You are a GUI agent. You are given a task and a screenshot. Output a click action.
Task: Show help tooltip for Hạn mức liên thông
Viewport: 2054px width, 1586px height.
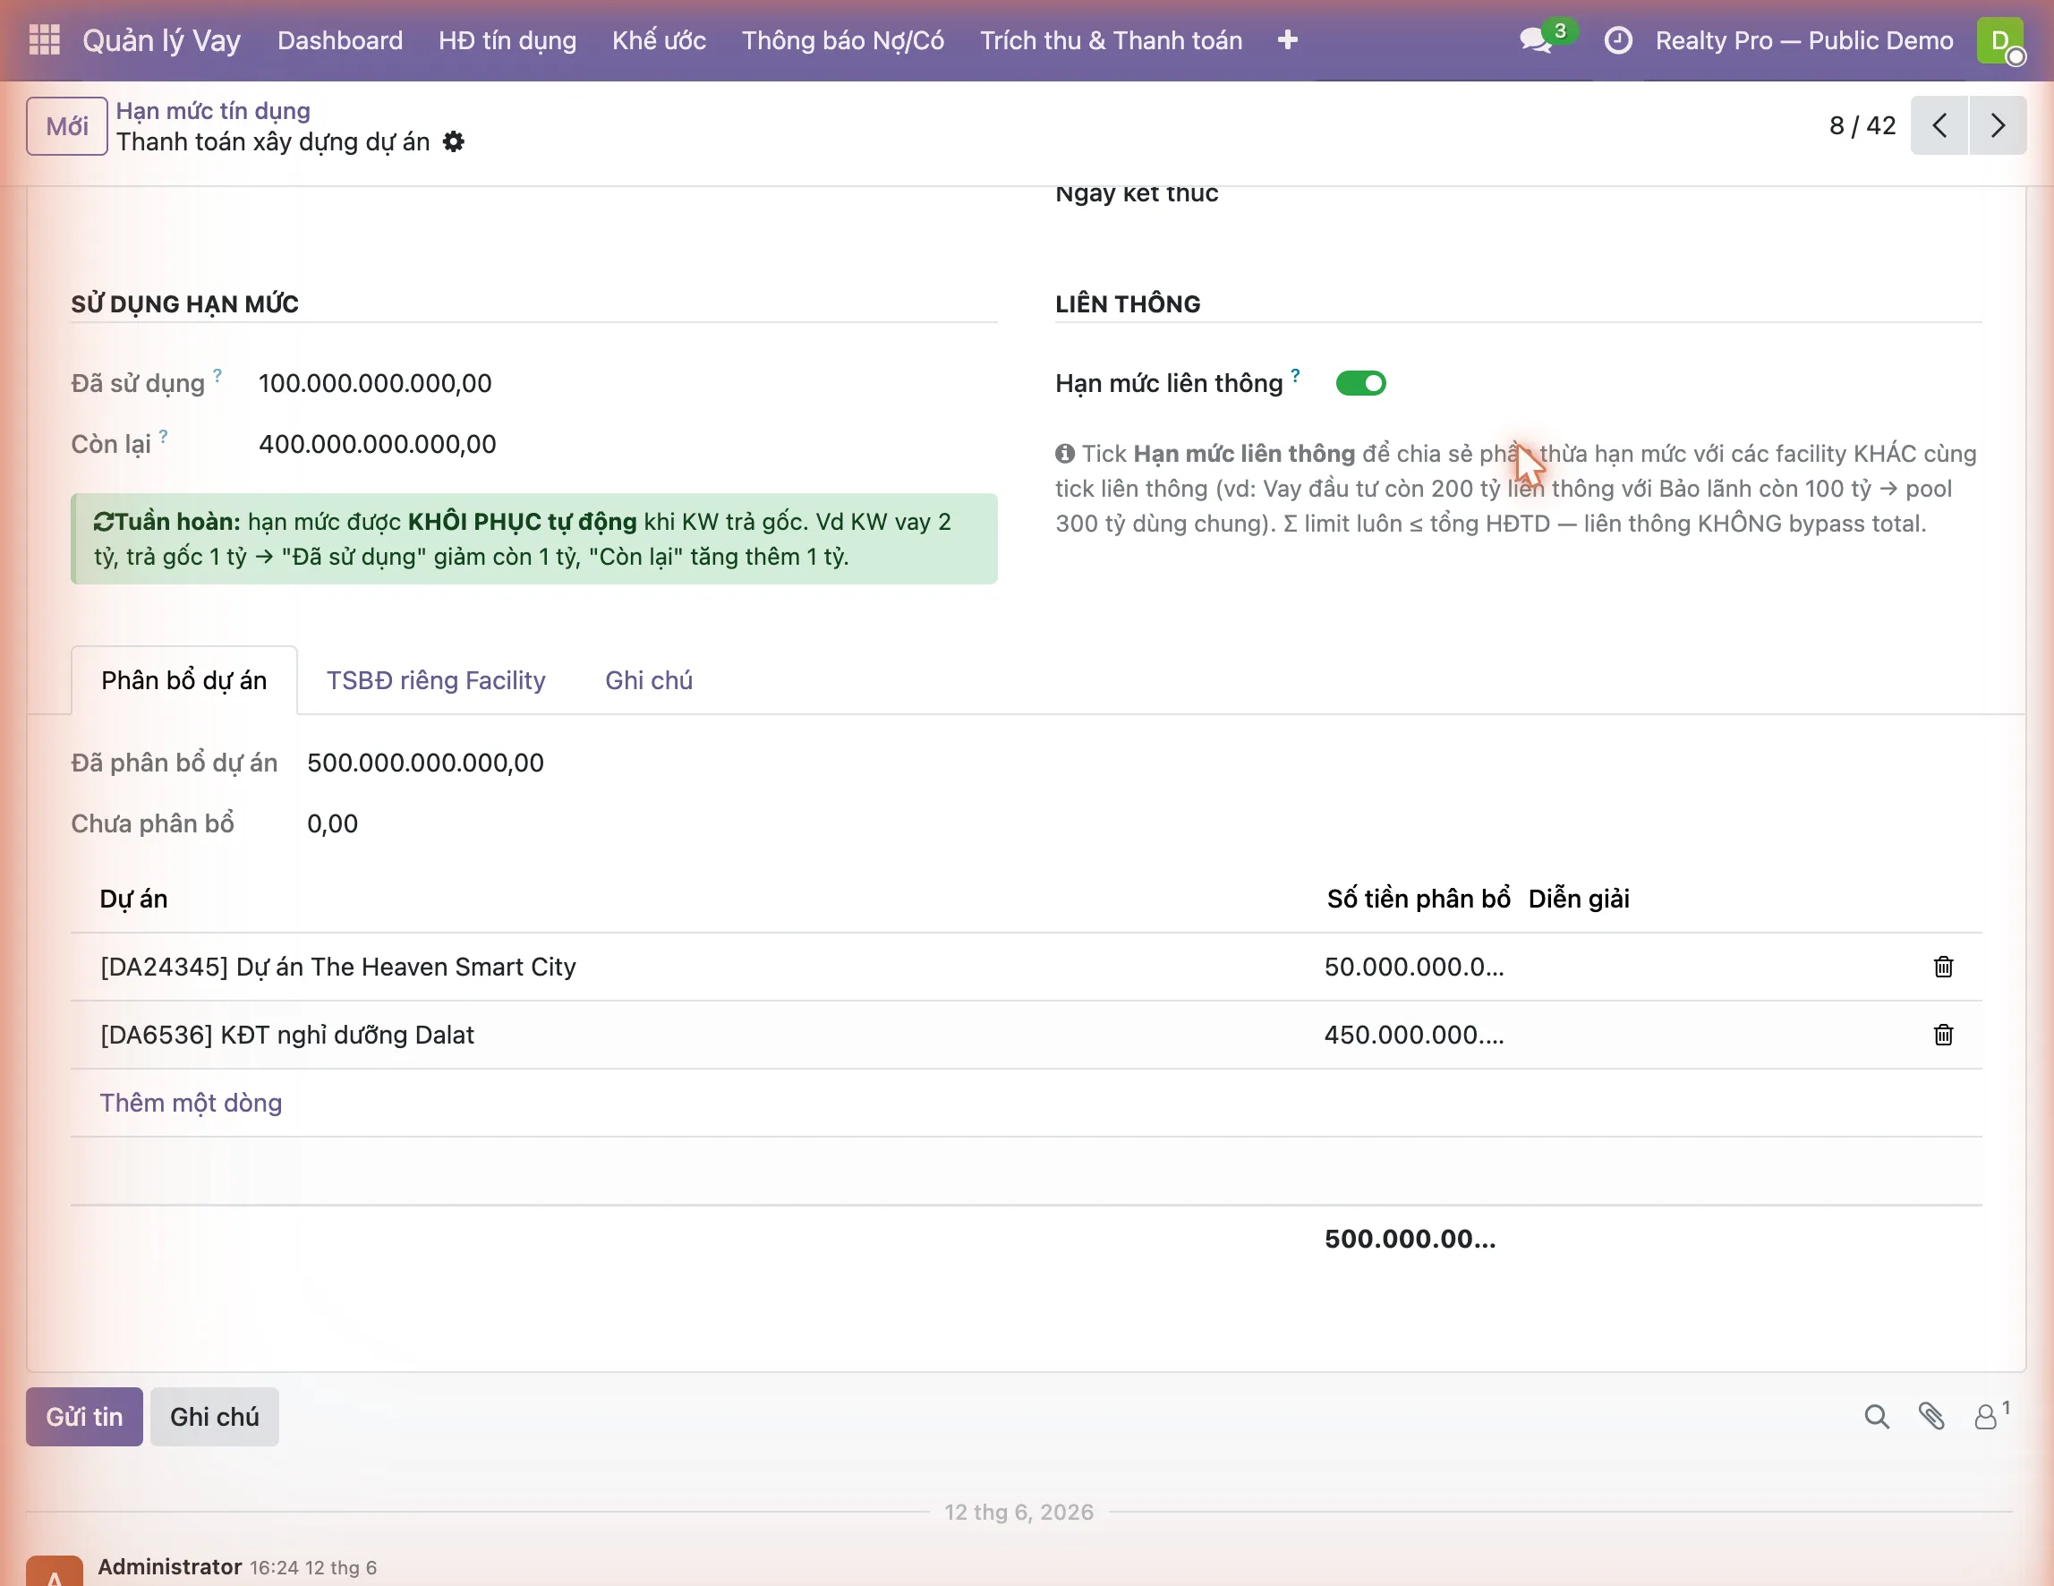[1295, 374]
